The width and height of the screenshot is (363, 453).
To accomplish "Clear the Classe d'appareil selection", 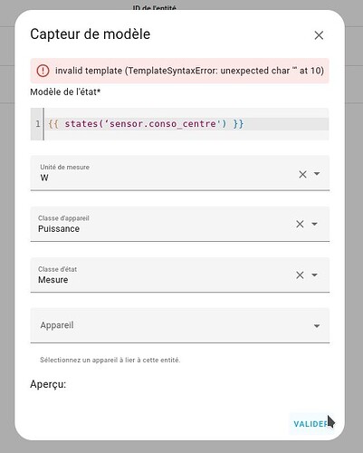I will [300, 224].
